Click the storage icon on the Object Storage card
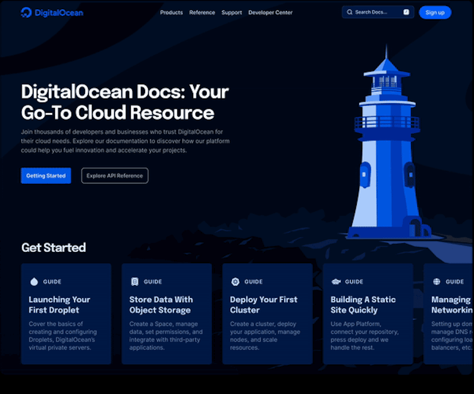The height and width of the screenshot is (394, 474). pos(135,282)
